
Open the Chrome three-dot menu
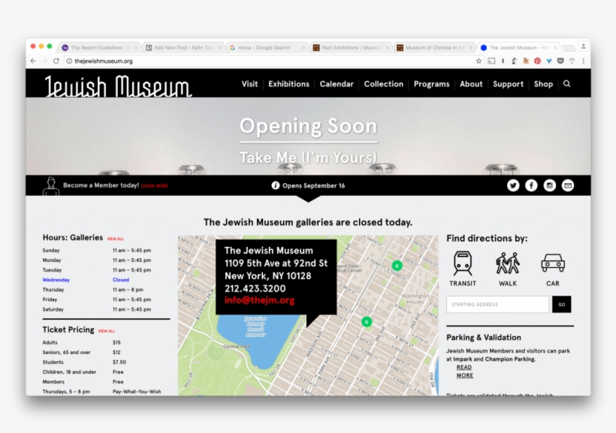tap(584, 61)
